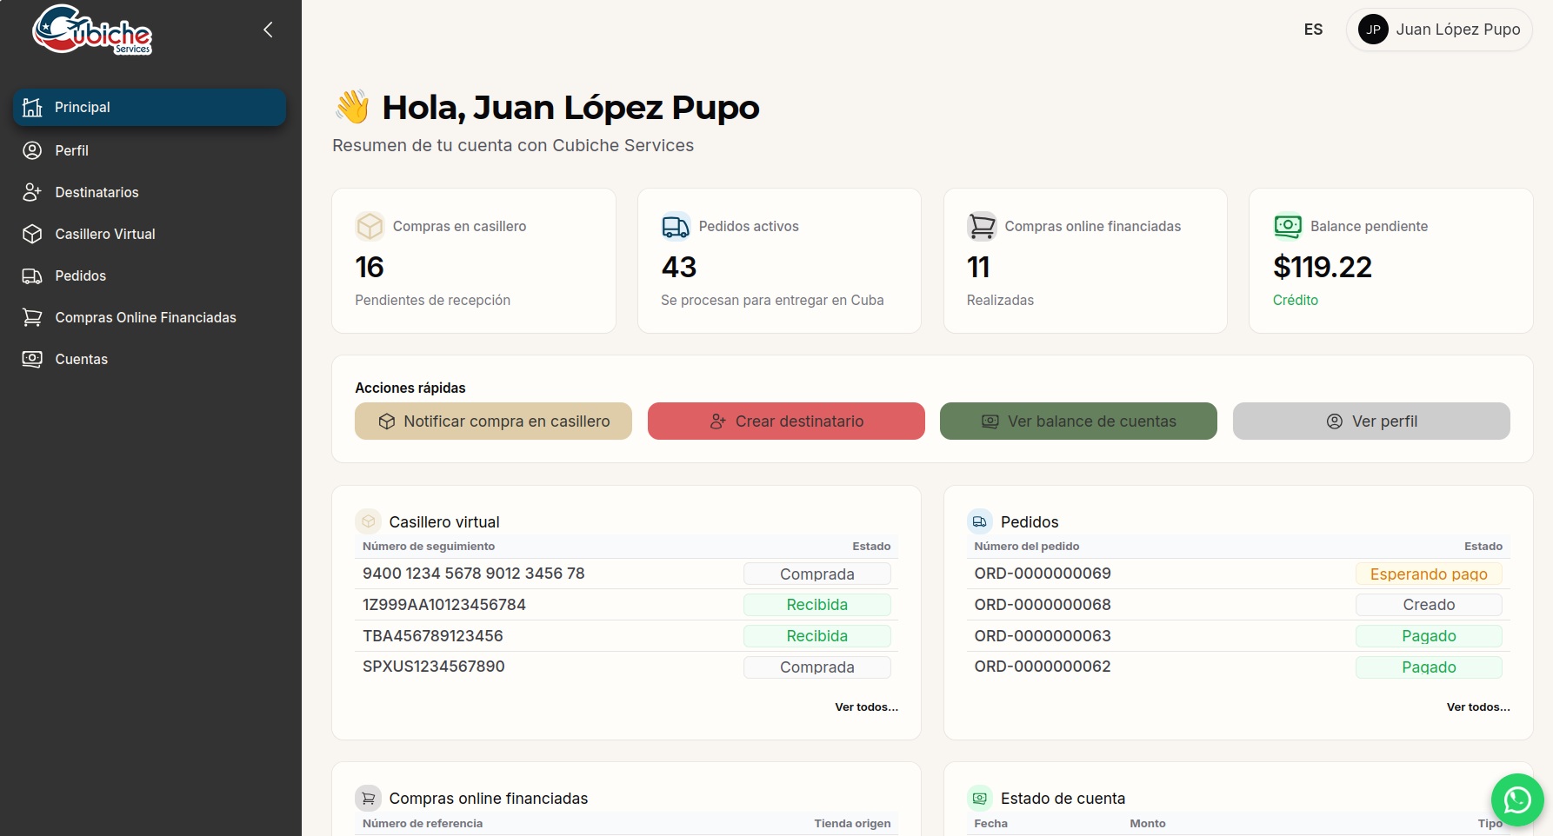Select tracking number 1Z999AA10123456784
Screen dimensions: 1553x836
[x=444, y=605]
